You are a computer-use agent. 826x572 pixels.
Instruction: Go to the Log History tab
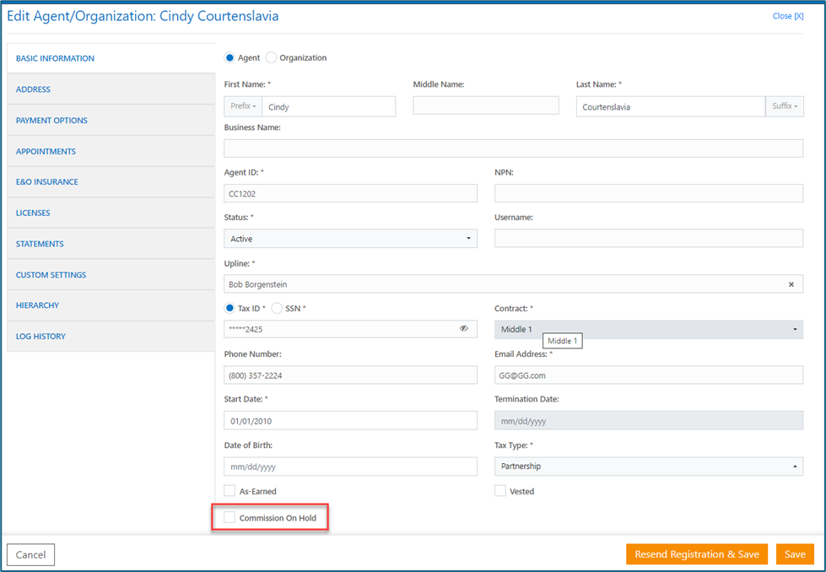(40, 337)
